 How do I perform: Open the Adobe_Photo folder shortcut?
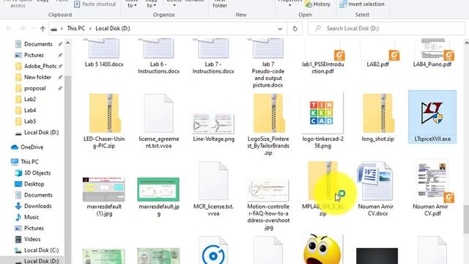pos(40,66)
